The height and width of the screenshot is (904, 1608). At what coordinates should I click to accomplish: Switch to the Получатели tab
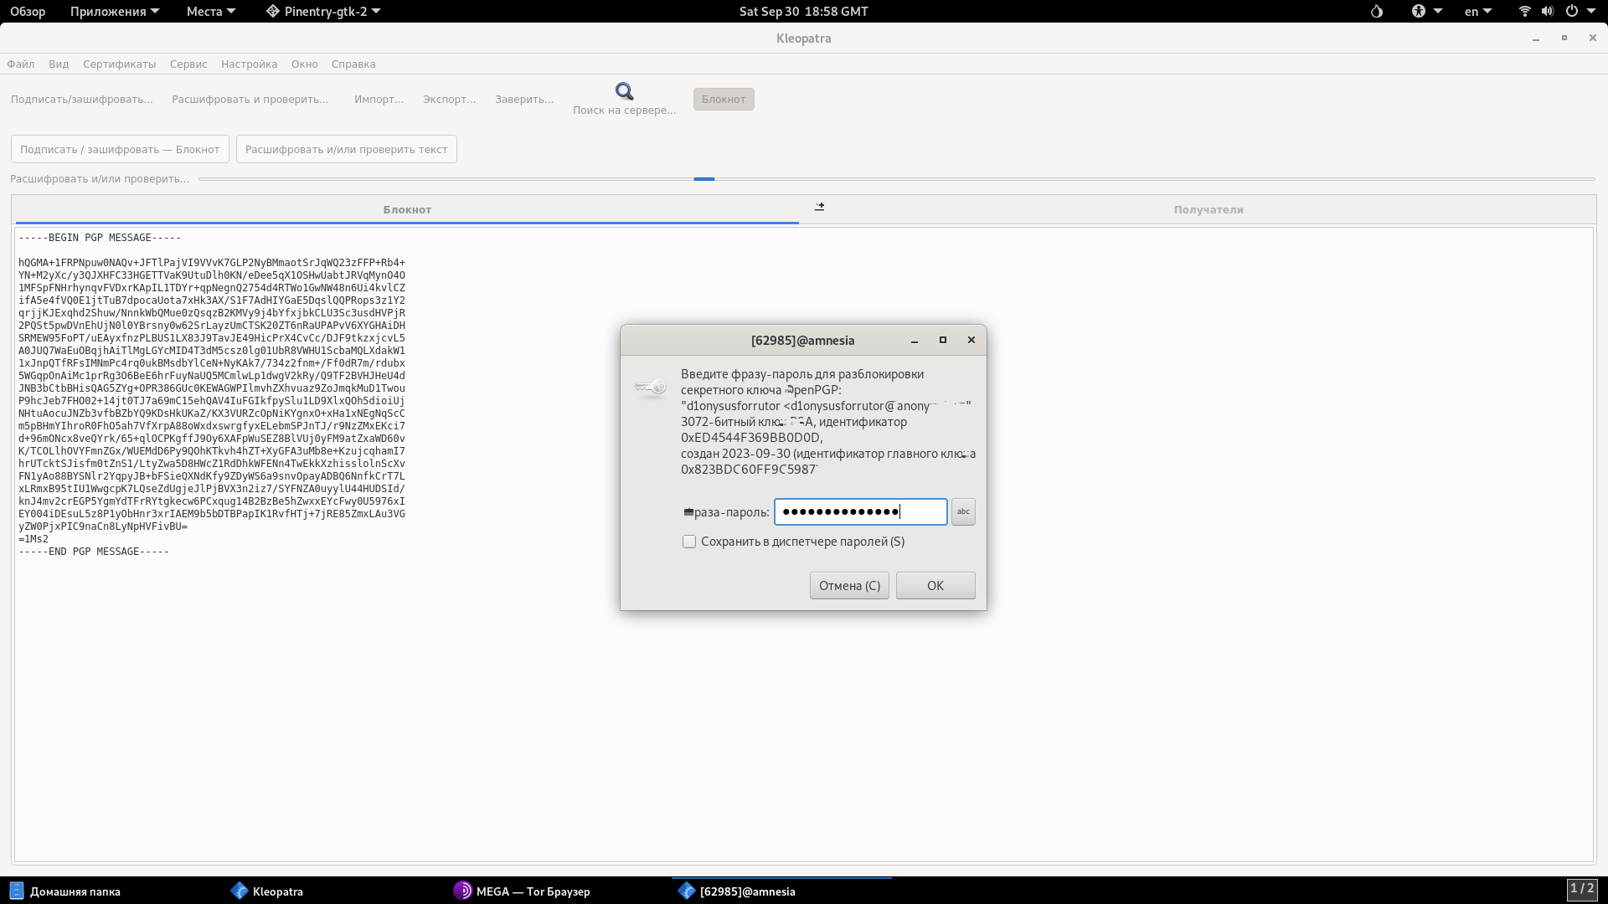click(1208, 210)
